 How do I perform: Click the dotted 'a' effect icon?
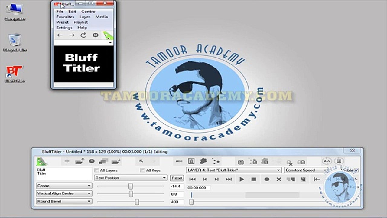pos(254,162)
